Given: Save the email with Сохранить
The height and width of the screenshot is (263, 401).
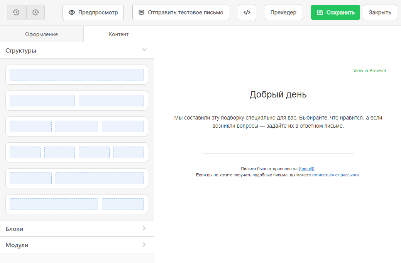Looking at the screenshot, I should point(335,12).
